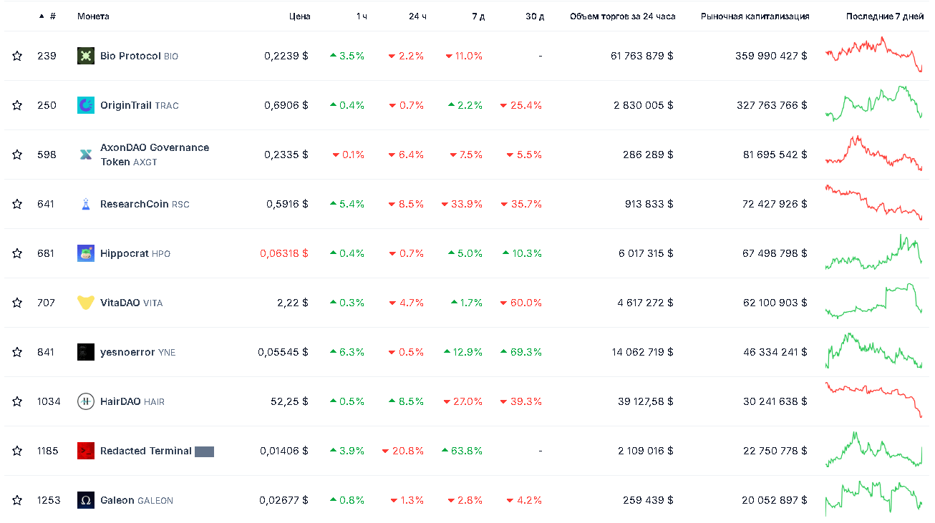The width and height of the screenshot is (935, 523).
Task: Open AxonDAO 7-day sparkline chart
Action: (x=874, y=153)
